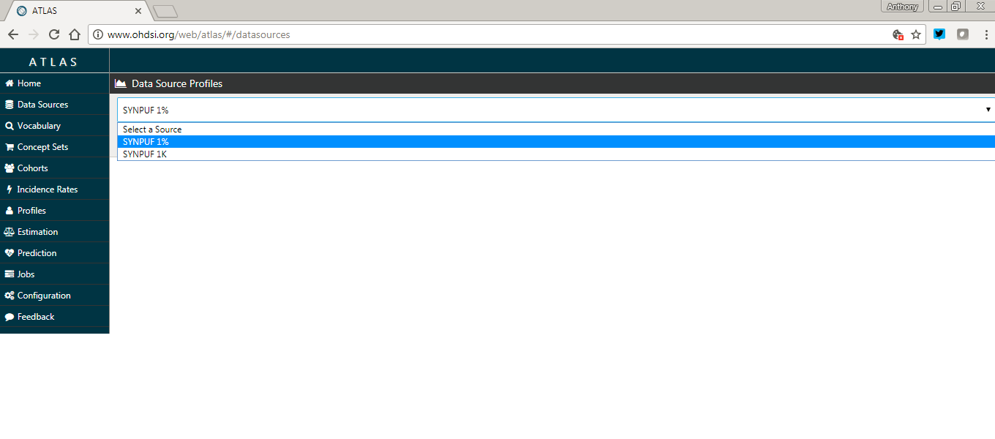The image size is (995, 439).
Task: Pick the 'Select a Source' placeholder option
Action: click(152, 130)
